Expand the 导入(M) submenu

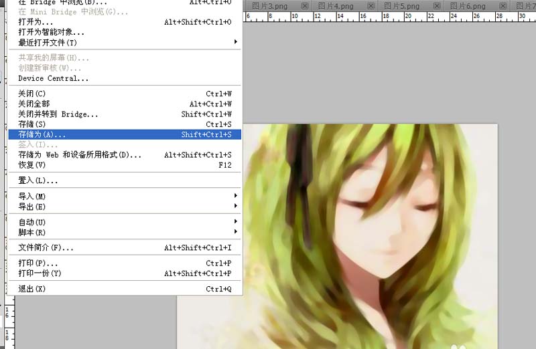coord(125,196)
